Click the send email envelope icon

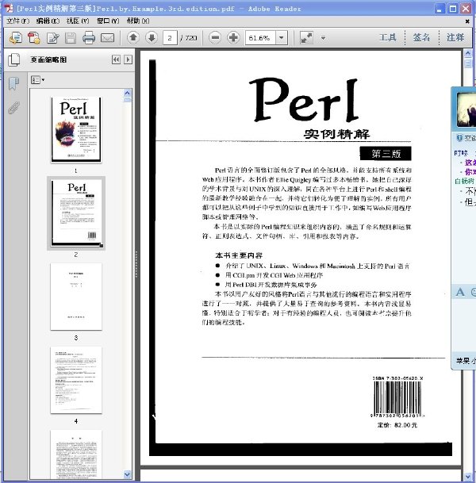[x=108, y=38]
